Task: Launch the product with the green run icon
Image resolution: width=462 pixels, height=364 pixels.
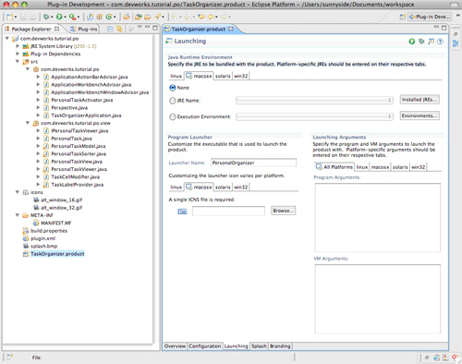Action: click(x=412, y=42)
